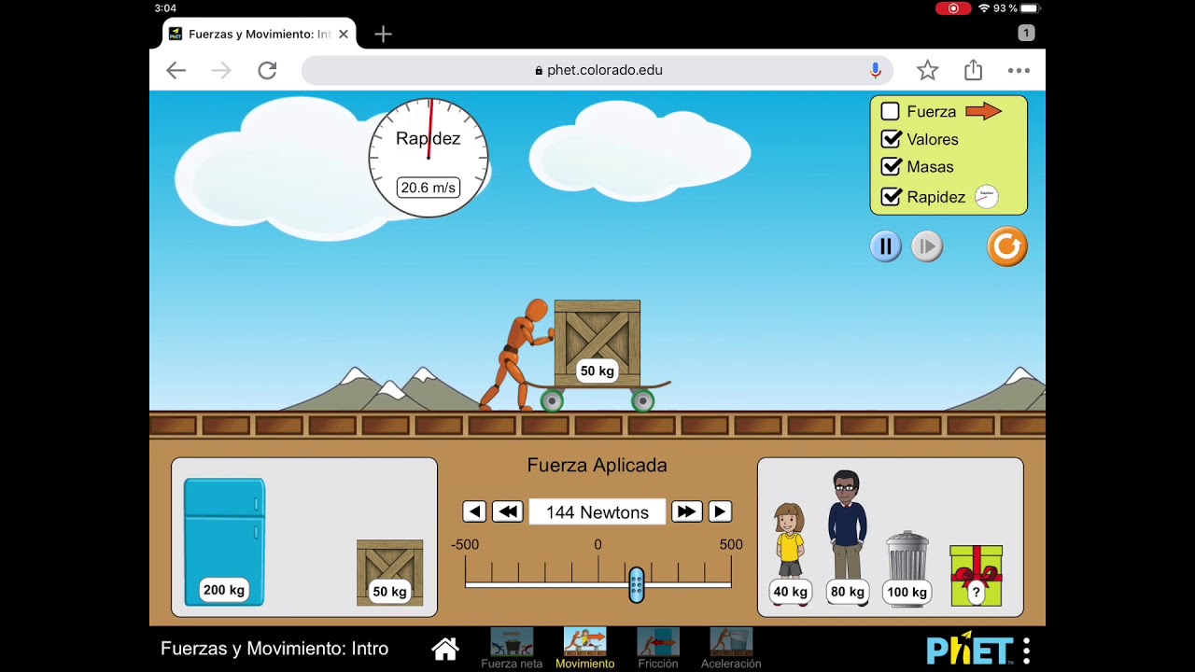Switch to Movimiento screen
Screen dimensions: 1195x672
point(585,649)
